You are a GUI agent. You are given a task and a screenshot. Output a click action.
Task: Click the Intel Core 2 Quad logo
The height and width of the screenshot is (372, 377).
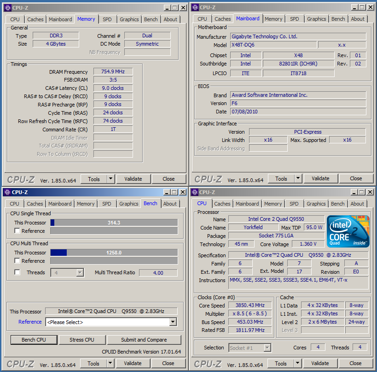click(348, 231)
